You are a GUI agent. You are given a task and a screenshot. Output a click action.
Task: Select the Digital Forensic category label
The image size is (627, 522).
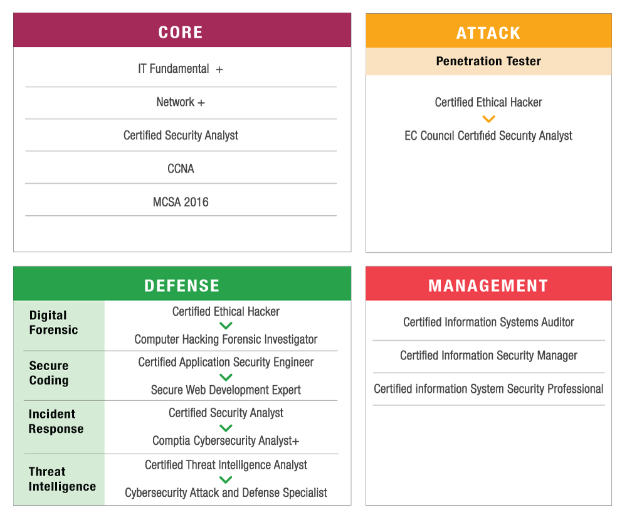[x=53, y=322]
